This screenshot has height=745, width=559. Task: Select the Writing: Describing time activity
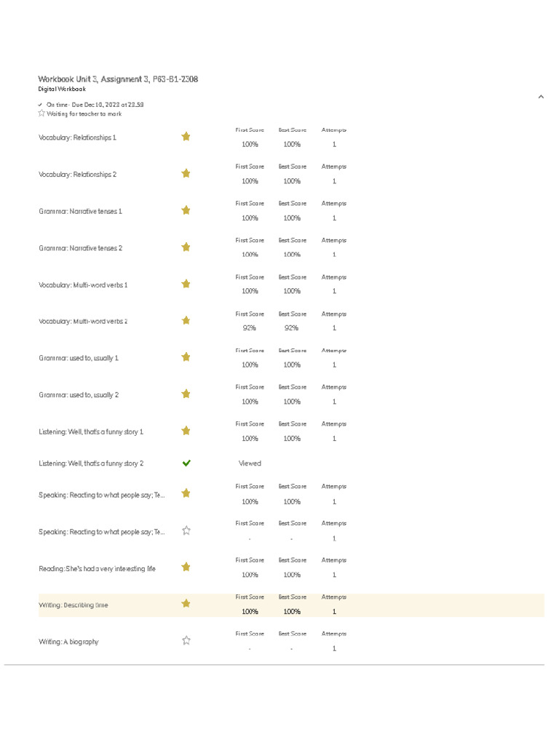click(74, 605)
